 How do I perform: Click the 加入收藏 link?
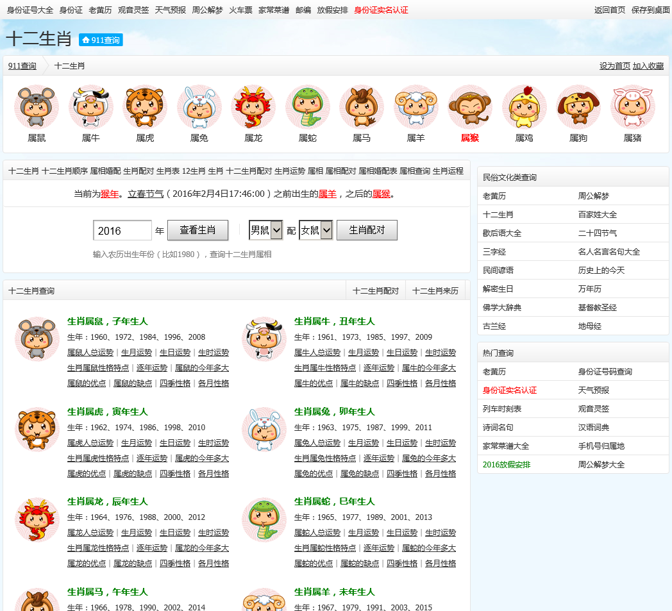click(x=648, y=66)
